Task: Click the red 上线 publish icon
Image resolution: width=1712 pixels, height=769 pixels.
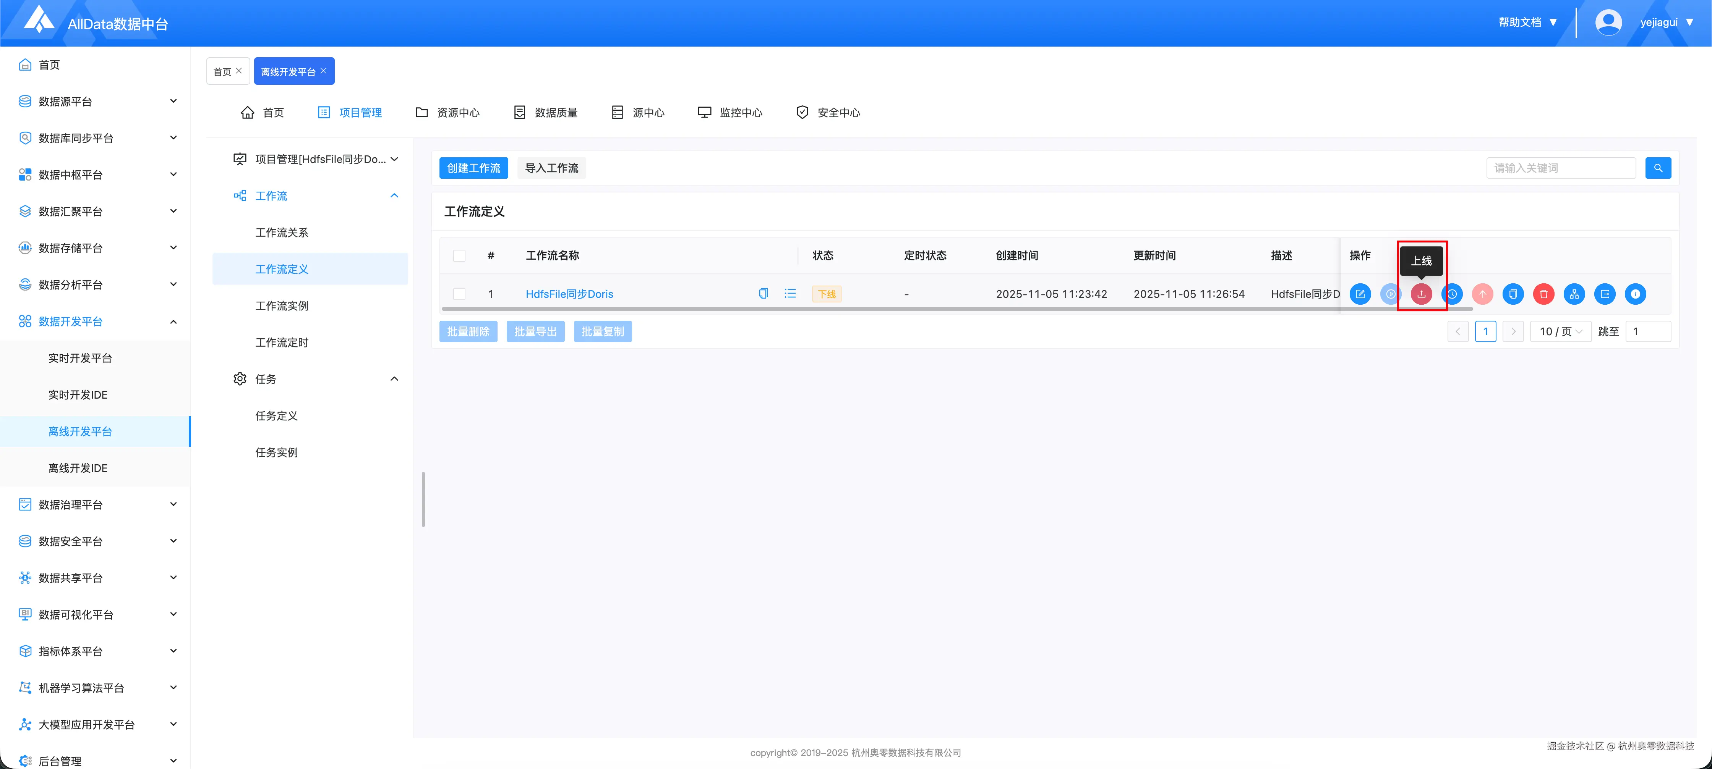Action: 1421,294
